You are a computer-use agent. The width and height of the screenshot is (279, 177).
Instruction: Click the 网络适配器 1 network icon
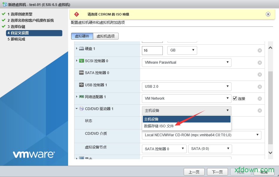point(81,97)
